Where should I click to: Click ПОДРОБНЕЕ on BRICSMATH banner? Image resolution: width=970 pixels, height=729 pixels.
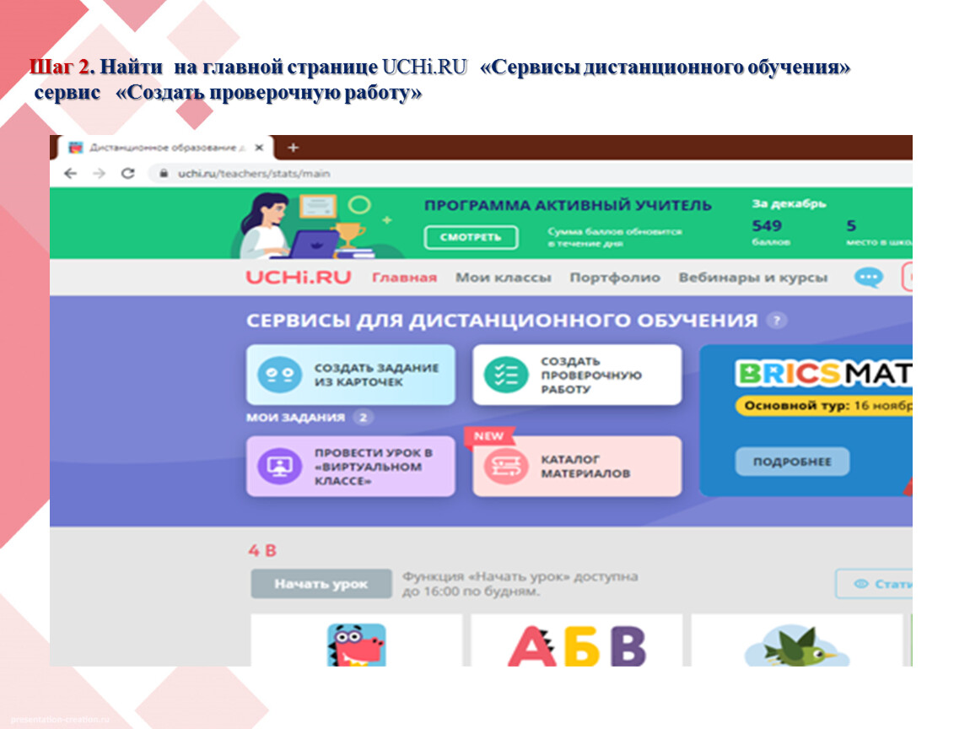point(791,462)
